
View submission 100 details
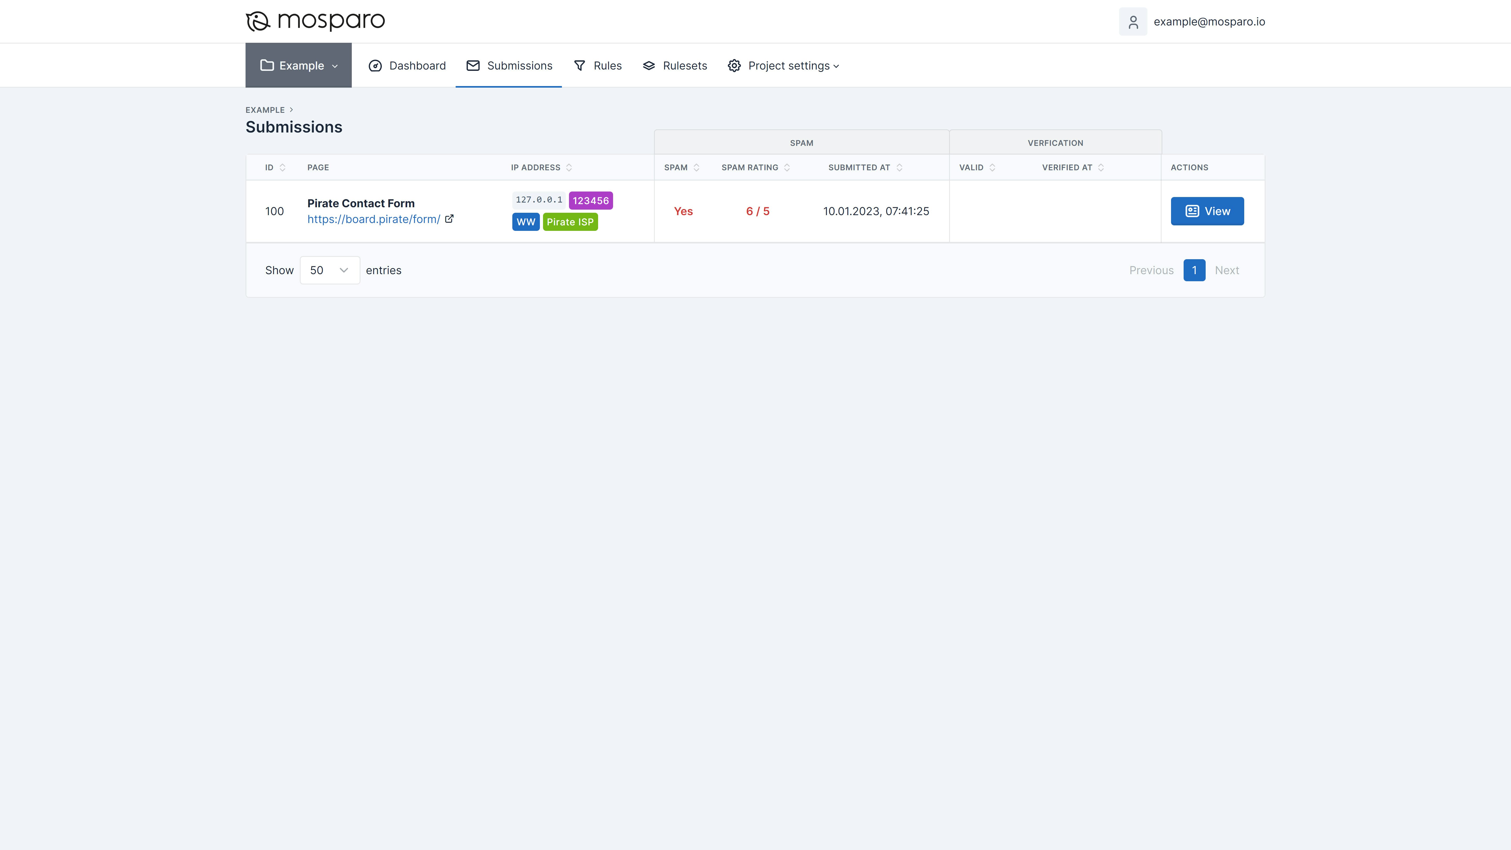coord(1207,211)
